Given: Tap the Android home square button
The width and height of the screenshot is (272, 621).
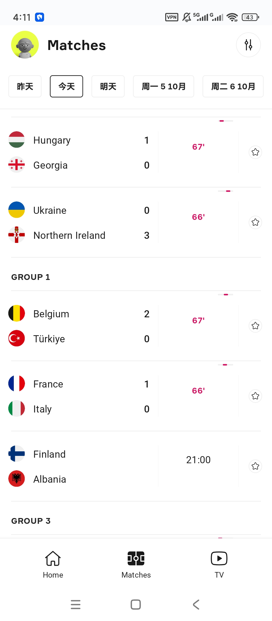Looking at the screenshot, I should (x=136, y=605).
